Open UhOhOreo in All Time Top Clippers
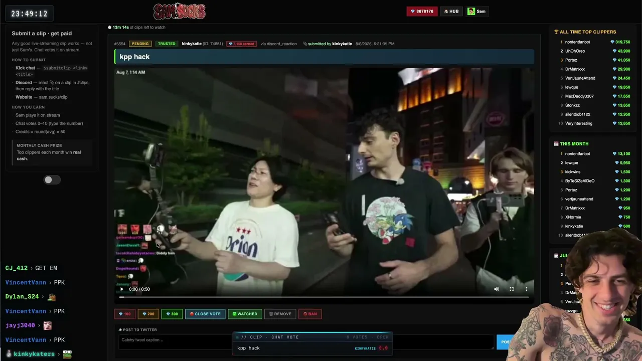 [575, 51]
